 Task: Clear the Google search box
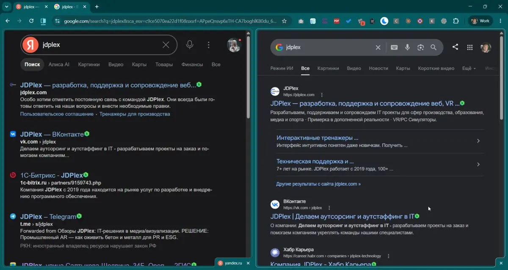378,47
